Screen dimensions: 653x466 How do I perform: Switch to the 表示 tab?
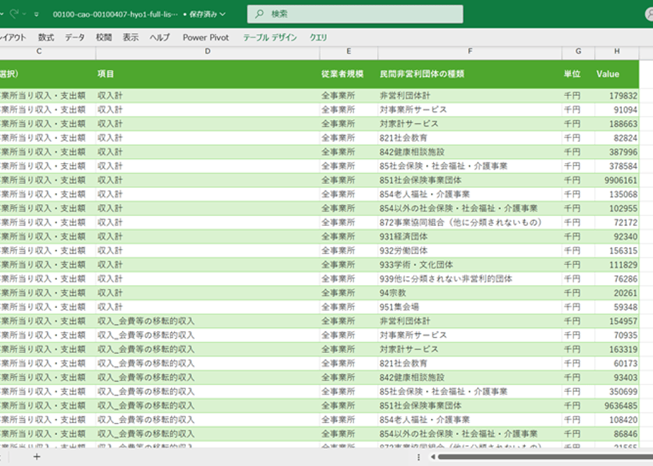point(130,37)
